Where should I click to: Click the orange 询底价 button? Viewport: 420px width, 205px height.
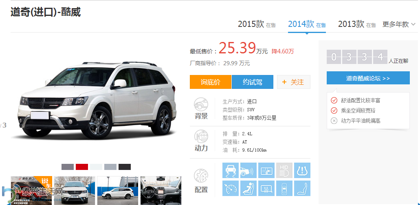click(x=210, y=82)
